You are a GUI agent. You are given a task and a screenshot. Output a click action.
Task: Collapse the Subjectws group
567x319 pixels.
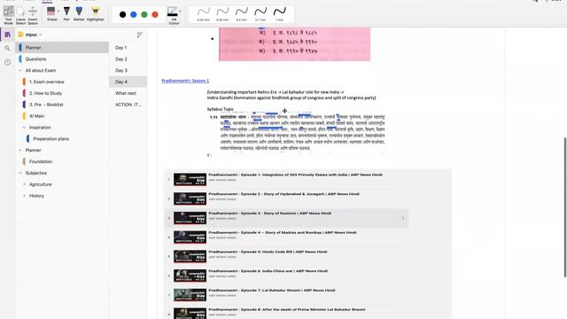pyautogui.click(x=20, y=174)
